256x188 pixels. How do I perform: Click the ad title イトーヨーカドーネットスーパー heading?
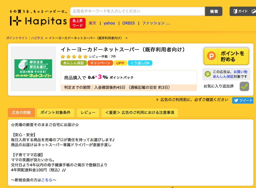(123, 49)
